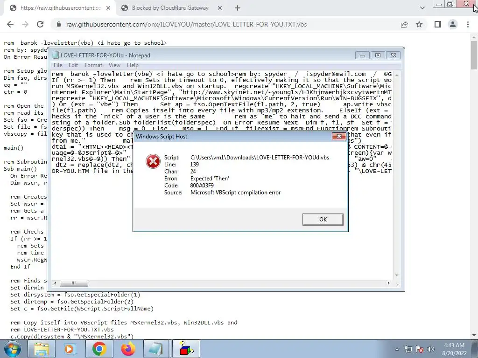478x358 pixels.
Task: Minimize the Notepad window
Action: coord(362,55)
